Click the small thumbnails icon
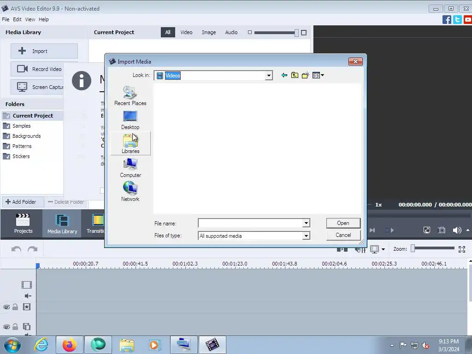 249,32
